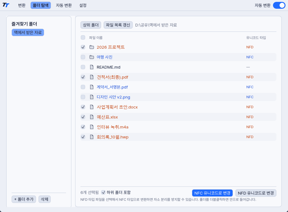
Task: Click the README.md file name
Action: (109, 67)
